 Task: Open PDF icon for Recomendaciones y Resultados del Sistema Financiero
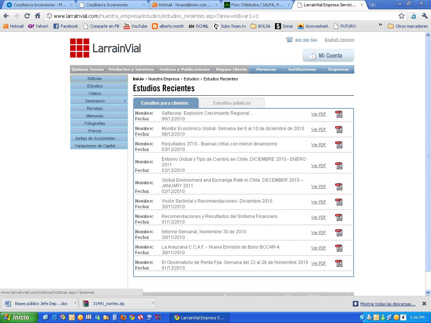click(339, 217)
